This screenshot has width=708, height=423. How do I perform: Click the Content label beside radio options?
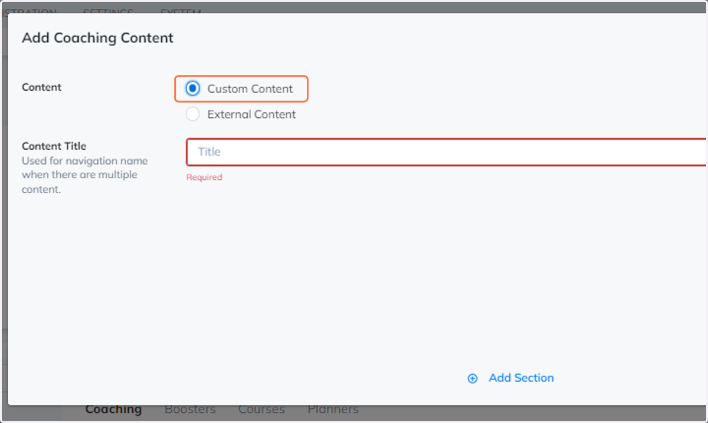42,87
